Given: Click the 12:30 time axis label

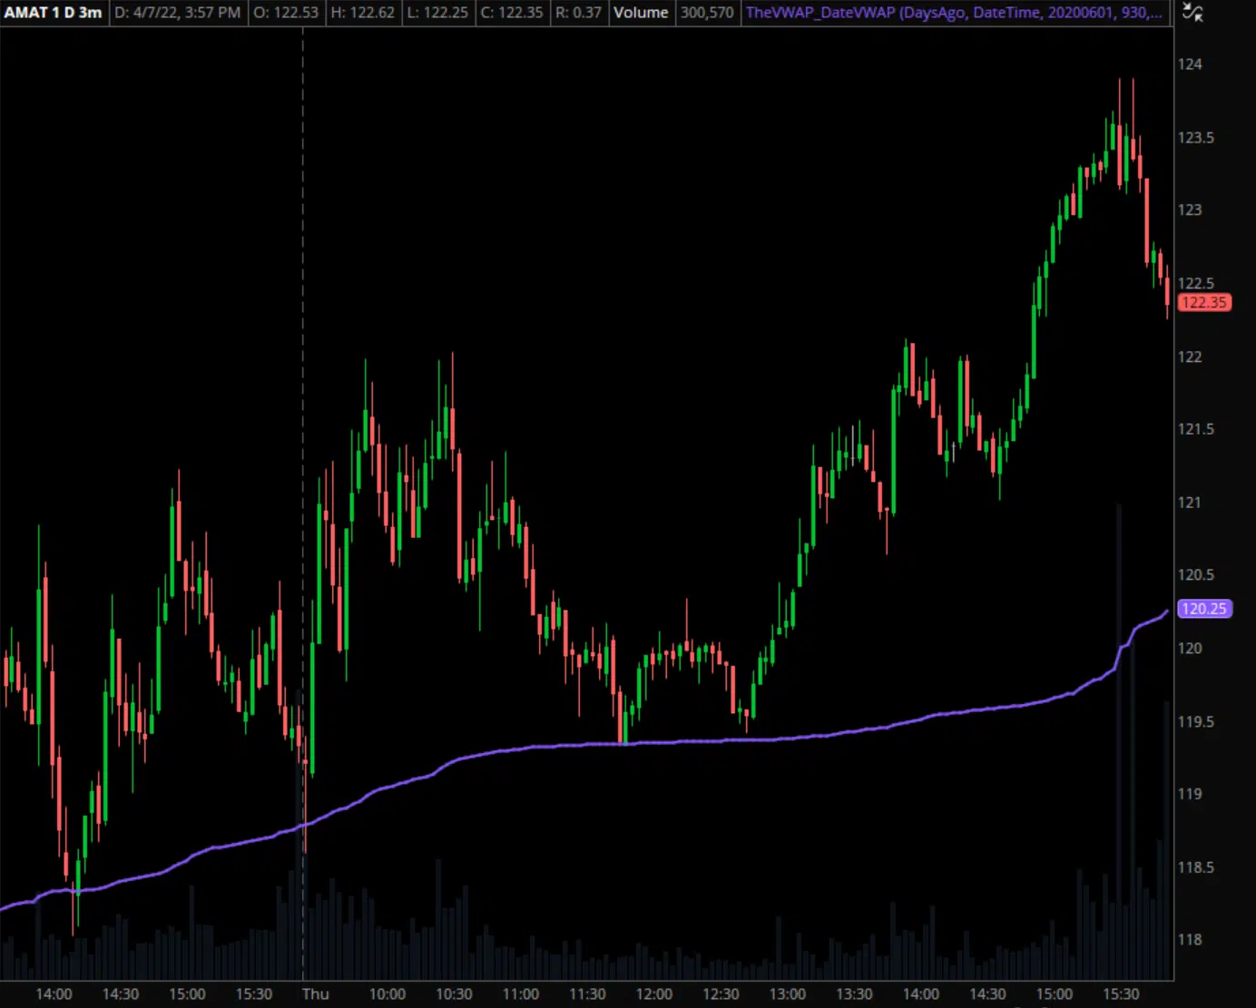Looking at the screenshot, I should click(721, 994).
